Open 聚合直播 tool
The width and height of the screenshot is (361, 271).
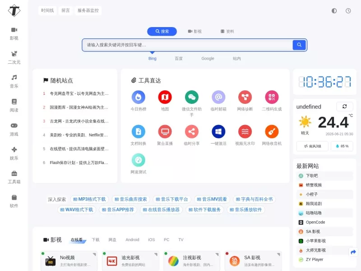[165, 135]
